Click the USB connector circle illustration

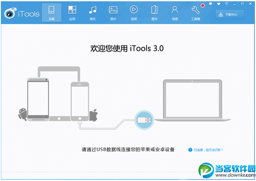[144, 120]
